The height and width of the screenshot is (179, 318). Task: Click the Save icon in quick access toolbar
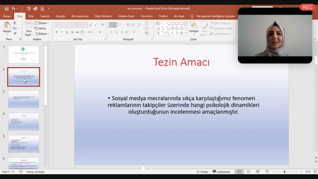pos(6,8)
